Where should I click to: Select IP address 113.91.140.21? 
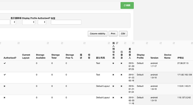coord(184,86)
